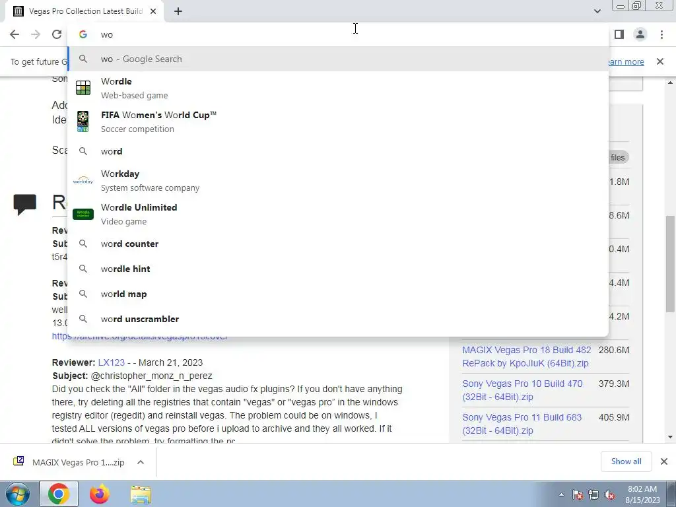Click the Google logo in address bar

point(83,34)
